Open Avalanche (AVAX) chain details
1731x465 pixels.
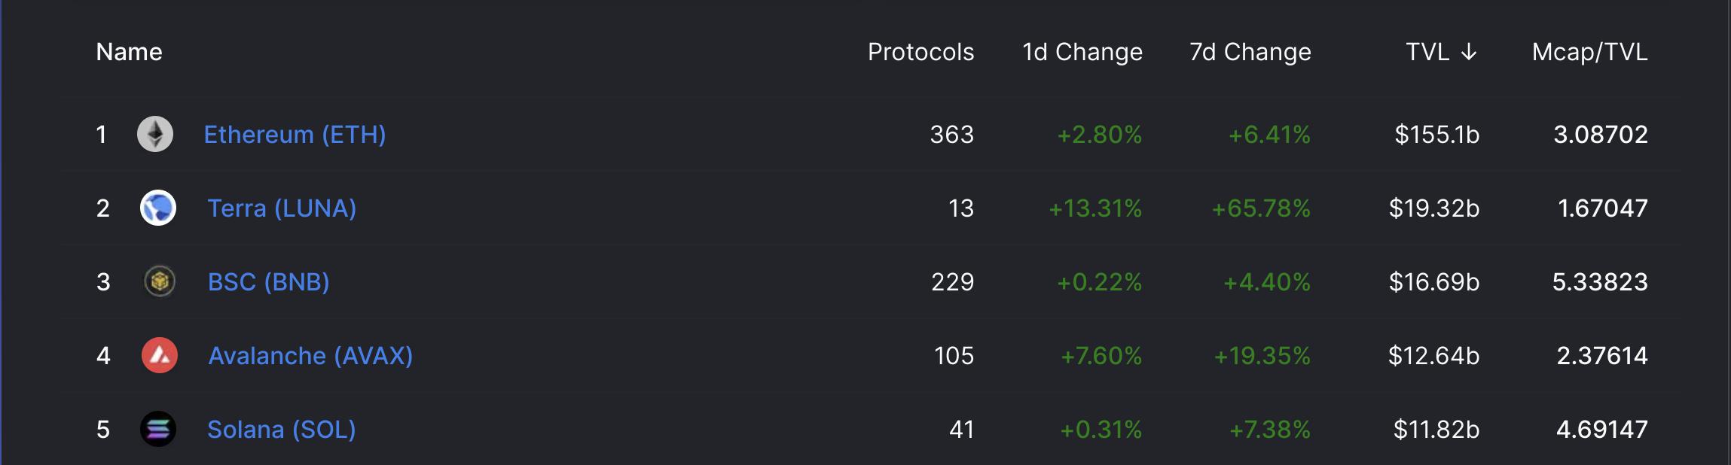coord(310,356)
